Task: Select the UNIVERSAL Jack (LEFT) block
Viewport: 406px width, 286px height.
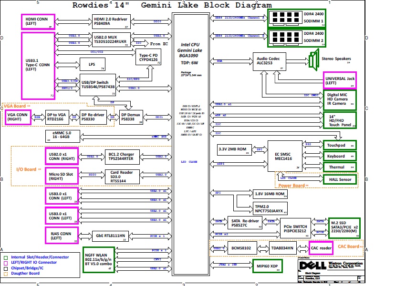Action: pyautogui.click(x=340, y=80)
